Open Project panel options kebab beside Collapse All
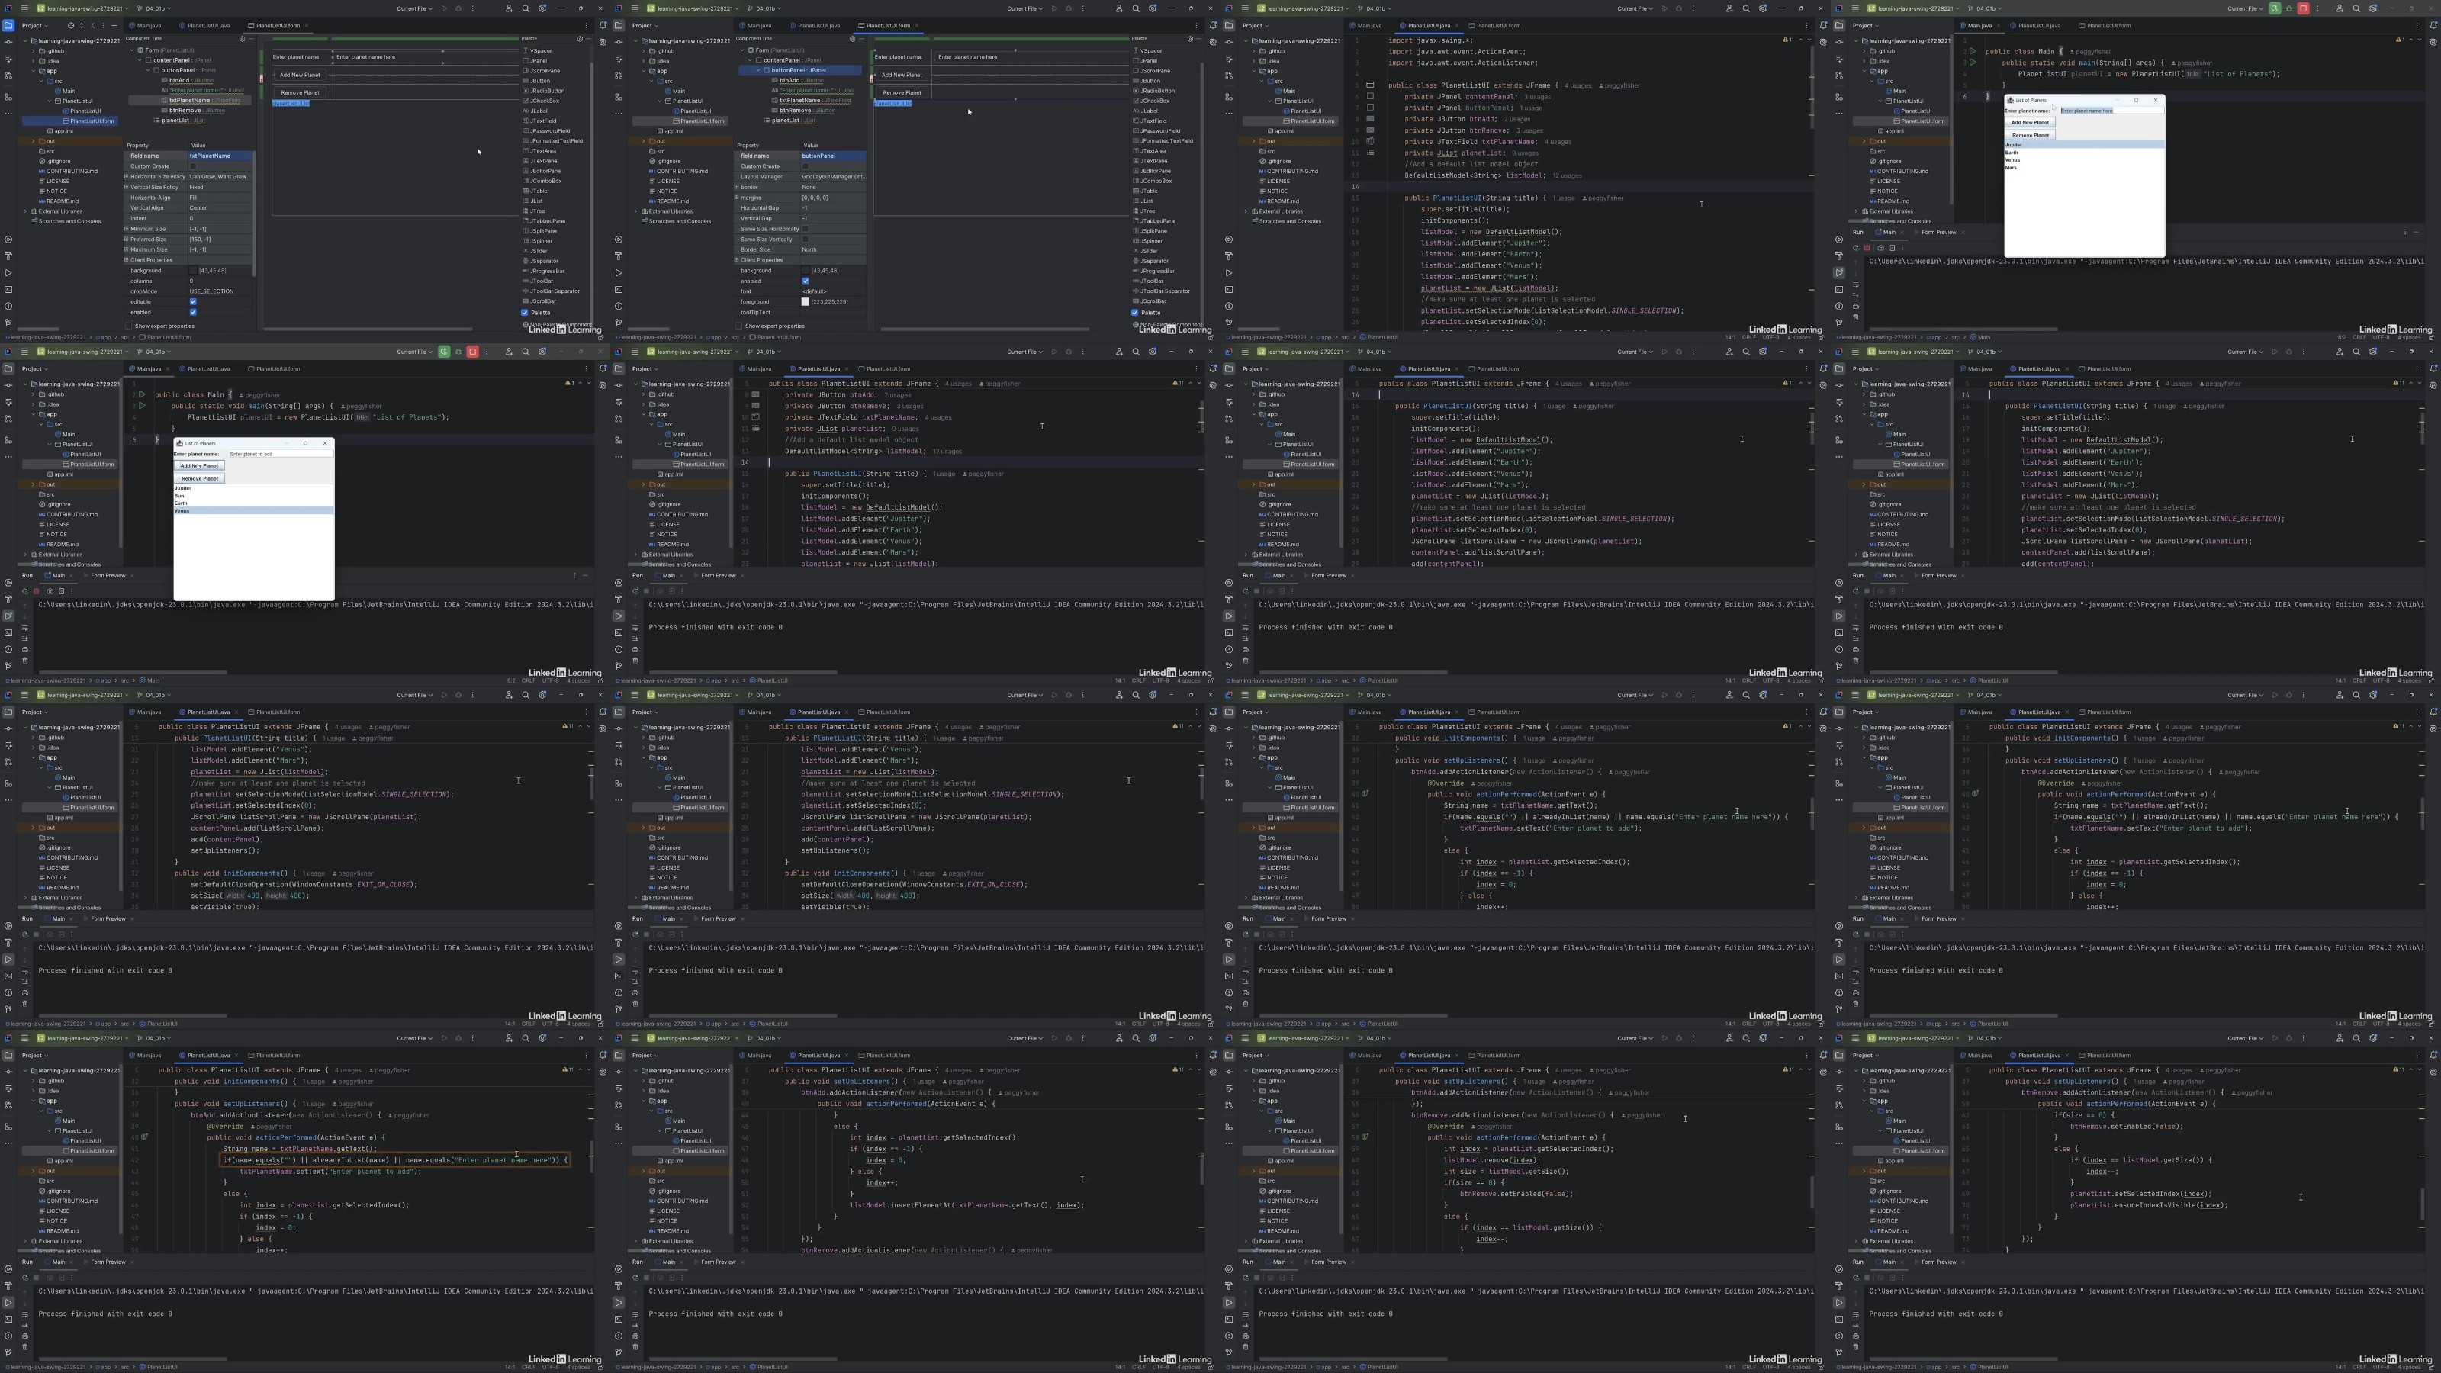This screenshot has width=2441, height=1373. pos(103,26)
